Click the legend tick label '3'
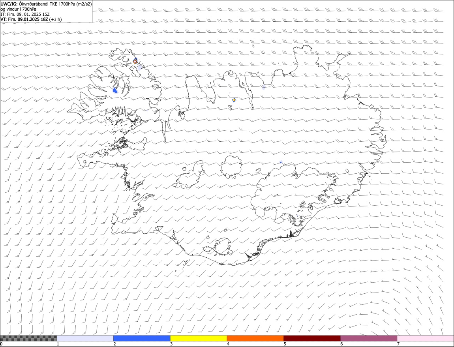Screen dimensions: 454x347 pyautogui.click(x=171, y=344)
